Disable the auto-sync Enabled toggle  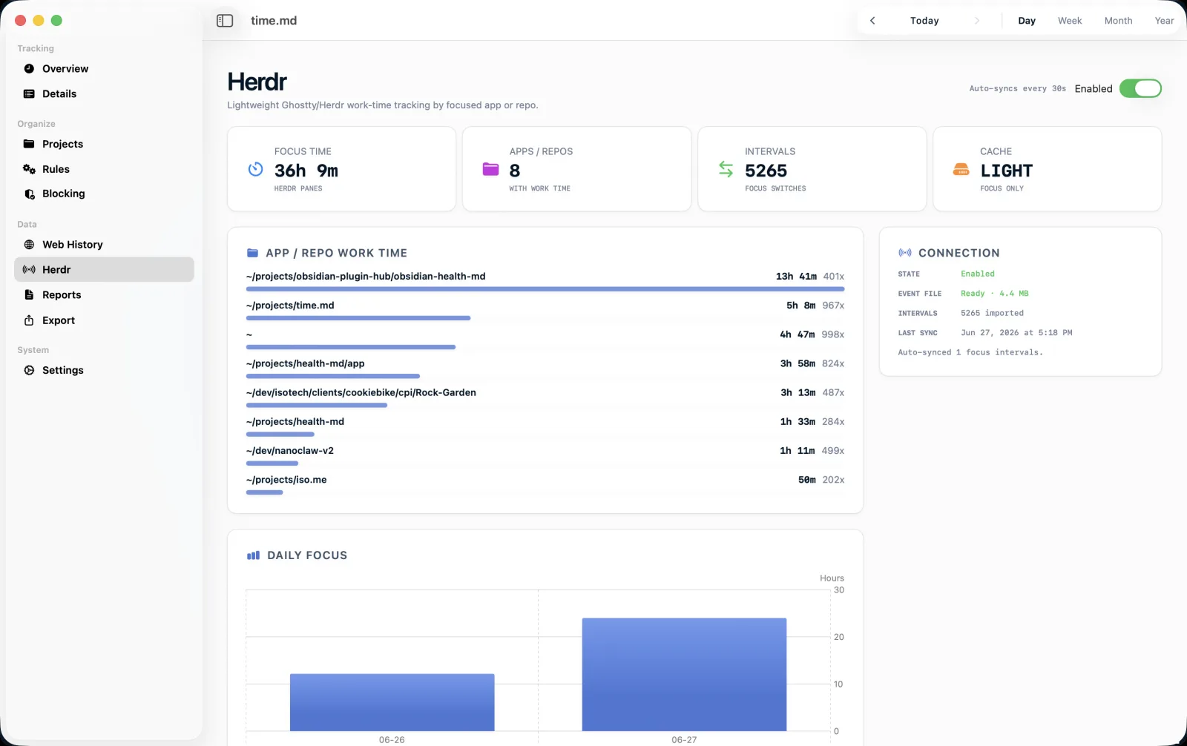(1140, 88)
